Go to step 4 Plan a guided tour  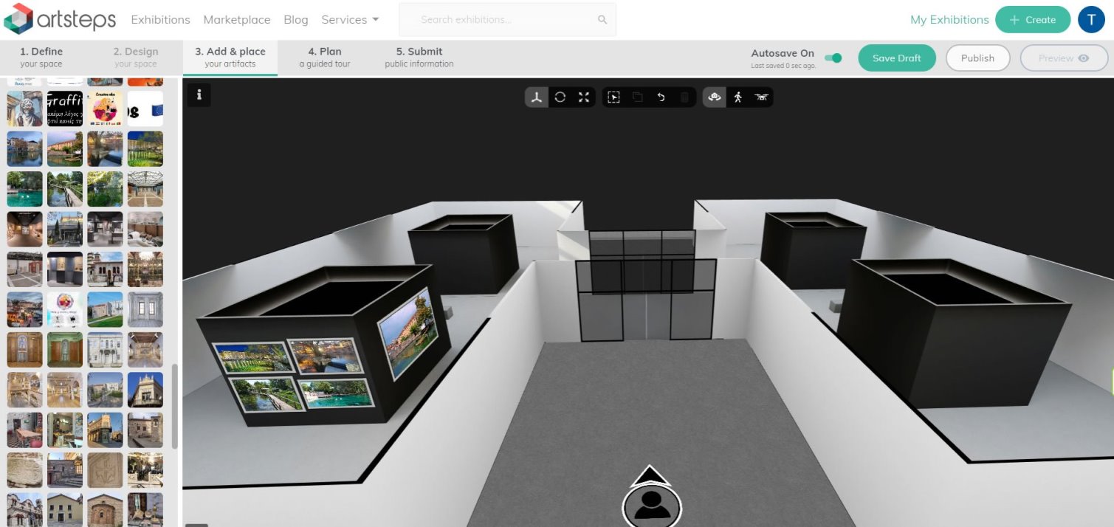click(324, 58)
